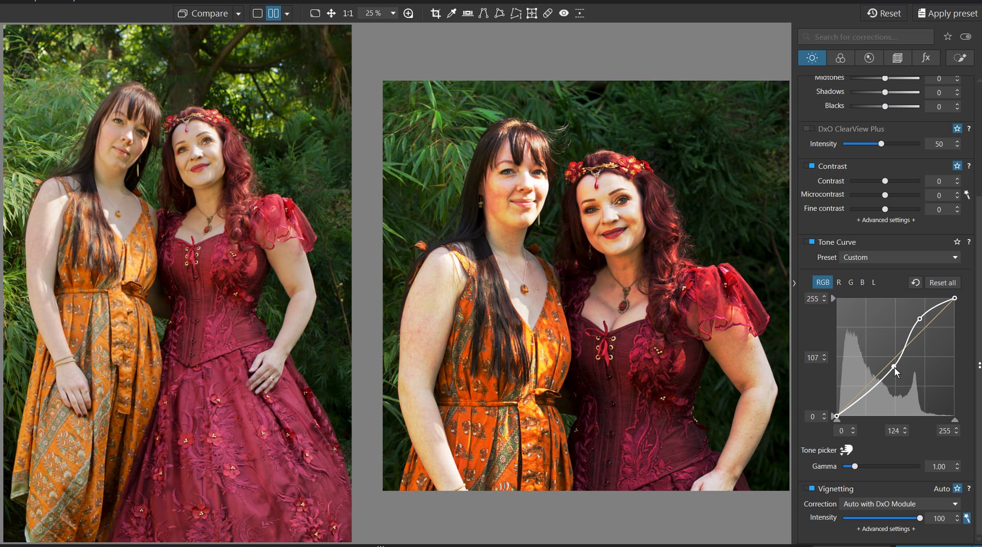The width and height of the screenshot is (982, 547).
Task: Select the R channel in Tone Curve
Action: 839,282
